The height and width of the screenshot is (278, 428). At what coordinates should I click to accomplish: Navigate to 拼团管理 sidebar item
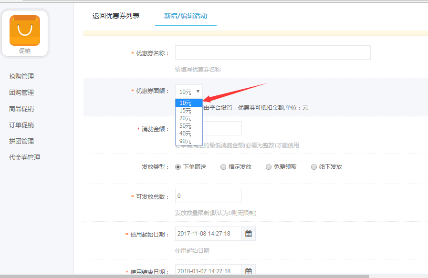tap(21, 141)
